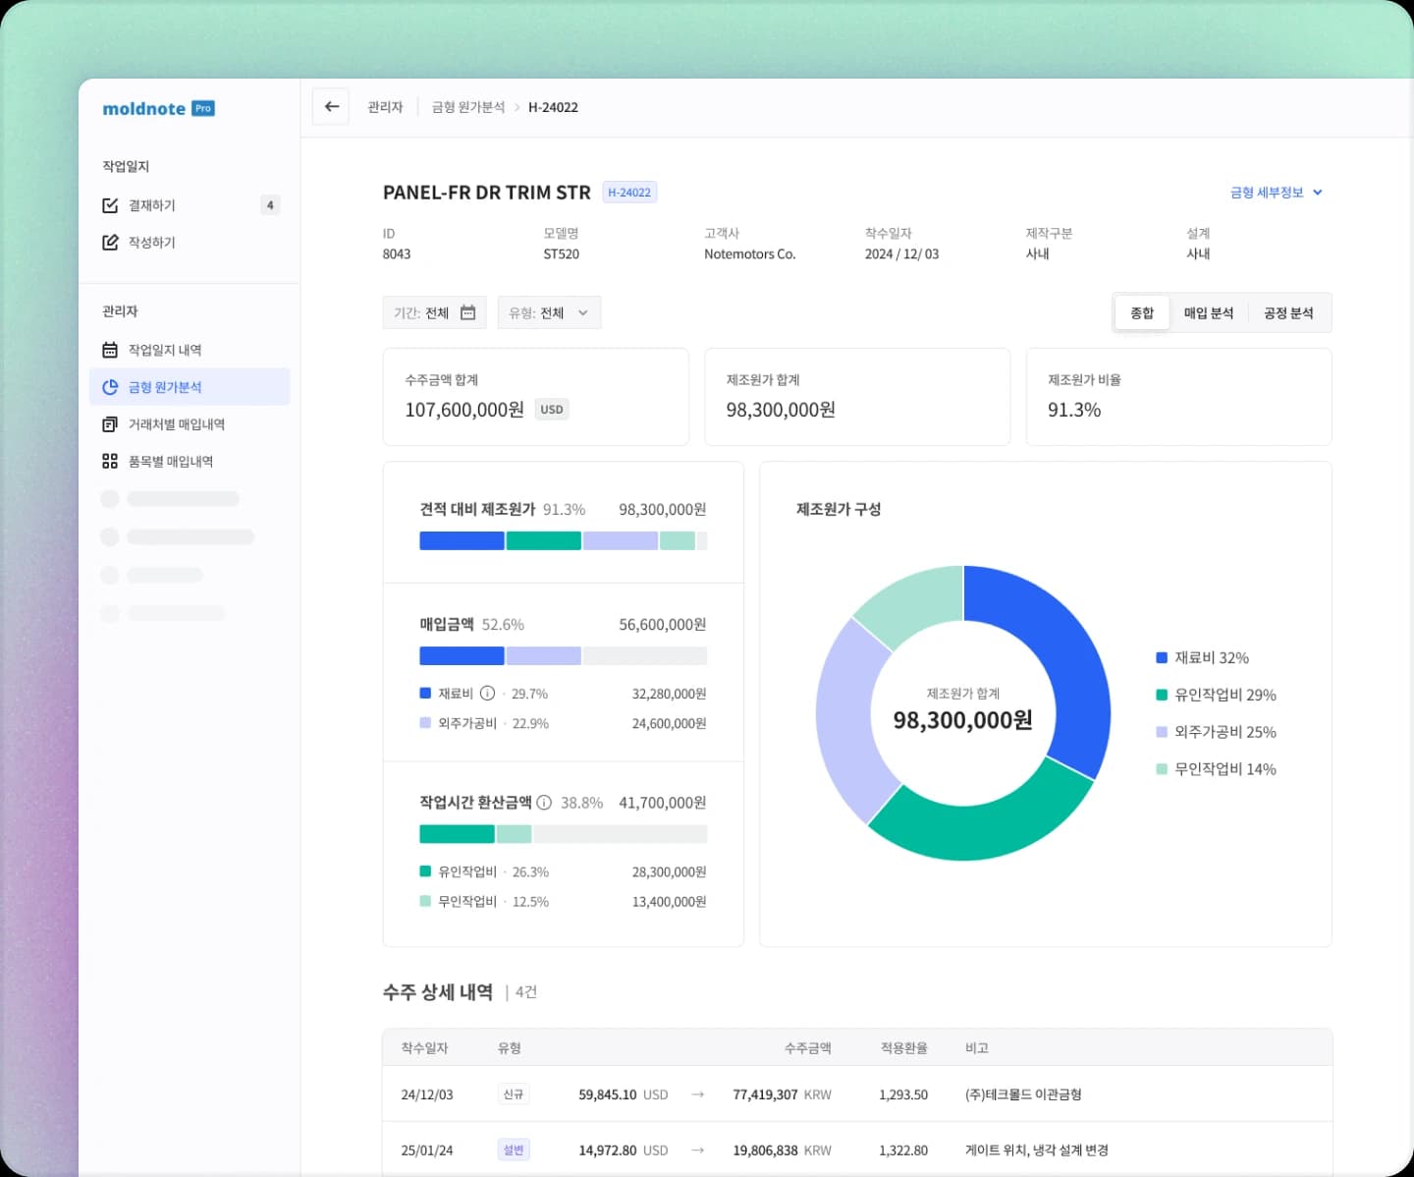
Task: Click the 제조원가 비율 91.3% value
Action: 1074,410
